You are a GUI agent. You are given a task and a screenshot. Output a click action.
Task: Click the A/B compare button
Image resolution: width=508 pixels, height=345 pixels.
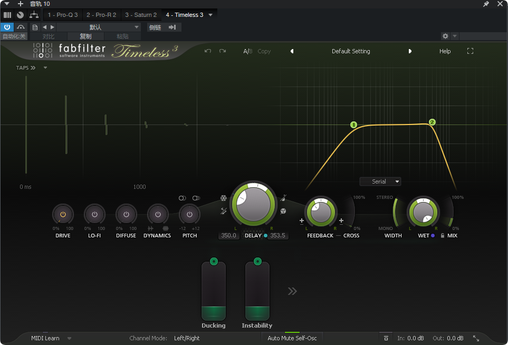click(x=248, y=51)
